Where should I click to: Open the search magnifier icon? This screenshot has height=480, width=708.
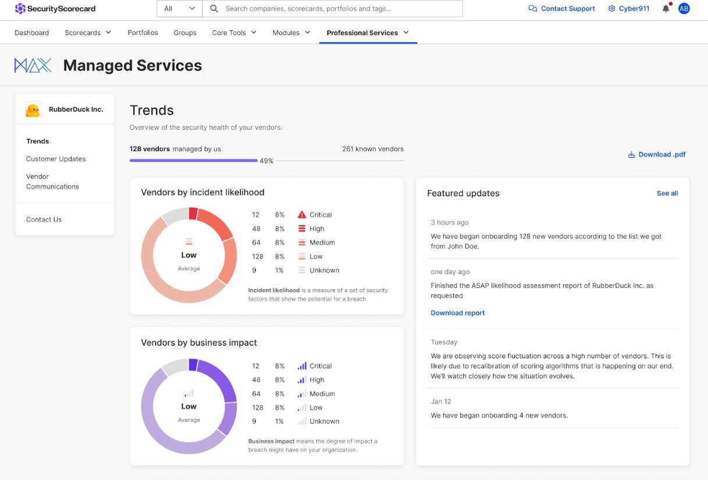[x=212, y=9]
